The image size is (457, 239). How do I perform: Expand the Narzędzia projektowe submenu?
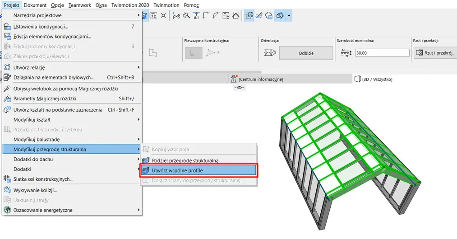pyautogui.click(x=72, y=15)
